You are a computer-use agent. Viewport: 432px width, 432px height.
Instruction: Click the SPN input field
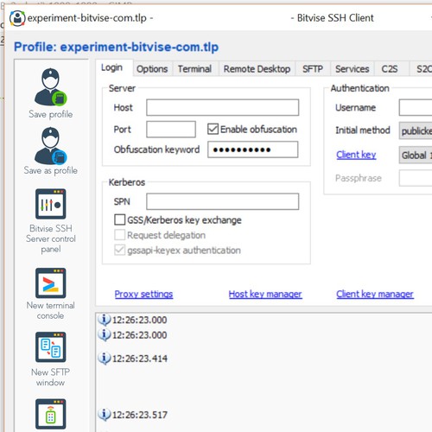223,201
